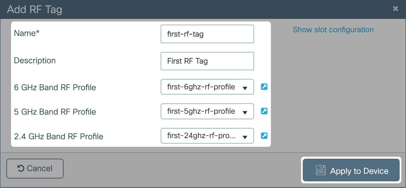The width and height of the screenshot is (406, 188).
Task: Click Show slot configuration link
Action: (x=333, y=30)
